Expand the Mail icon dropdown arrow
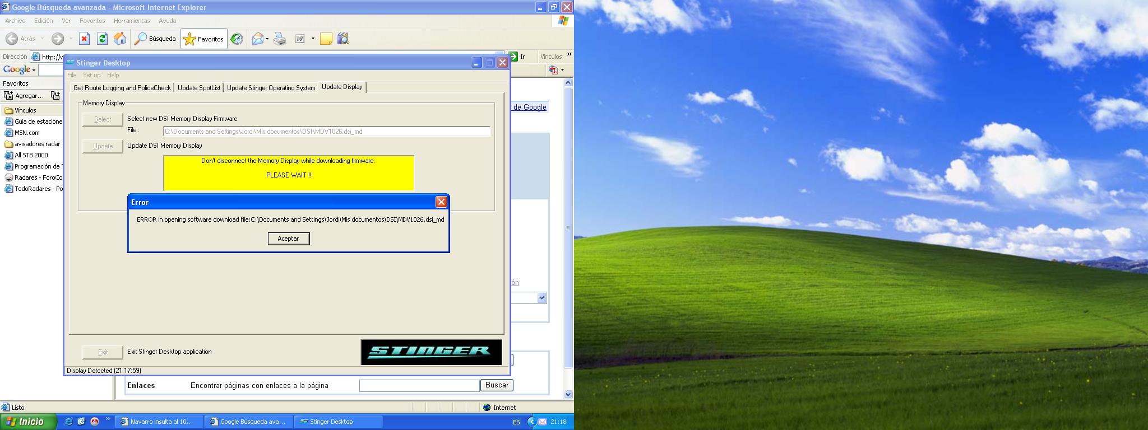 pos(267,39)
